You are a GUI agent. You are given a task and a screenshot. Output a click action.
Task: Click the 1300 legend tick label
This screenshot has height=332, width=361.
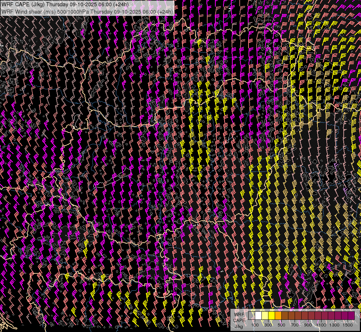[x=334, y=325]
